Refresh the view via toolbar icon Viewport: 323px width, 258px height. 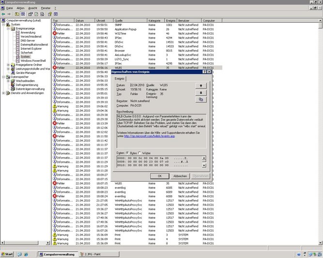point(36,14)
